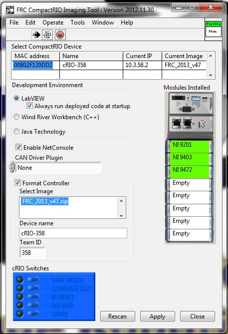Open the CAN Driver Plugin dropdown
Viewport: 228px width, 334px height.
pos(58,168)
